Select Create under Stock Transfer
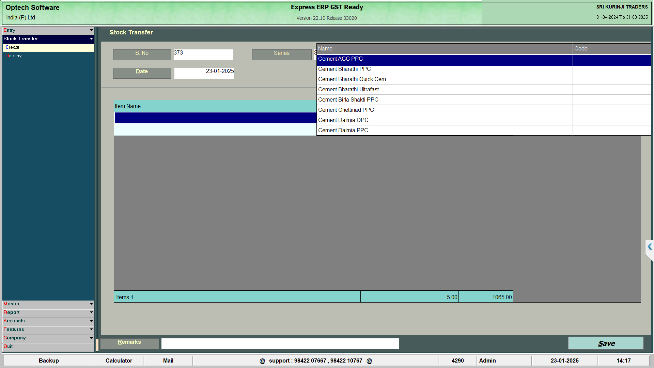The image size is (654, 368). pos(13,47)
